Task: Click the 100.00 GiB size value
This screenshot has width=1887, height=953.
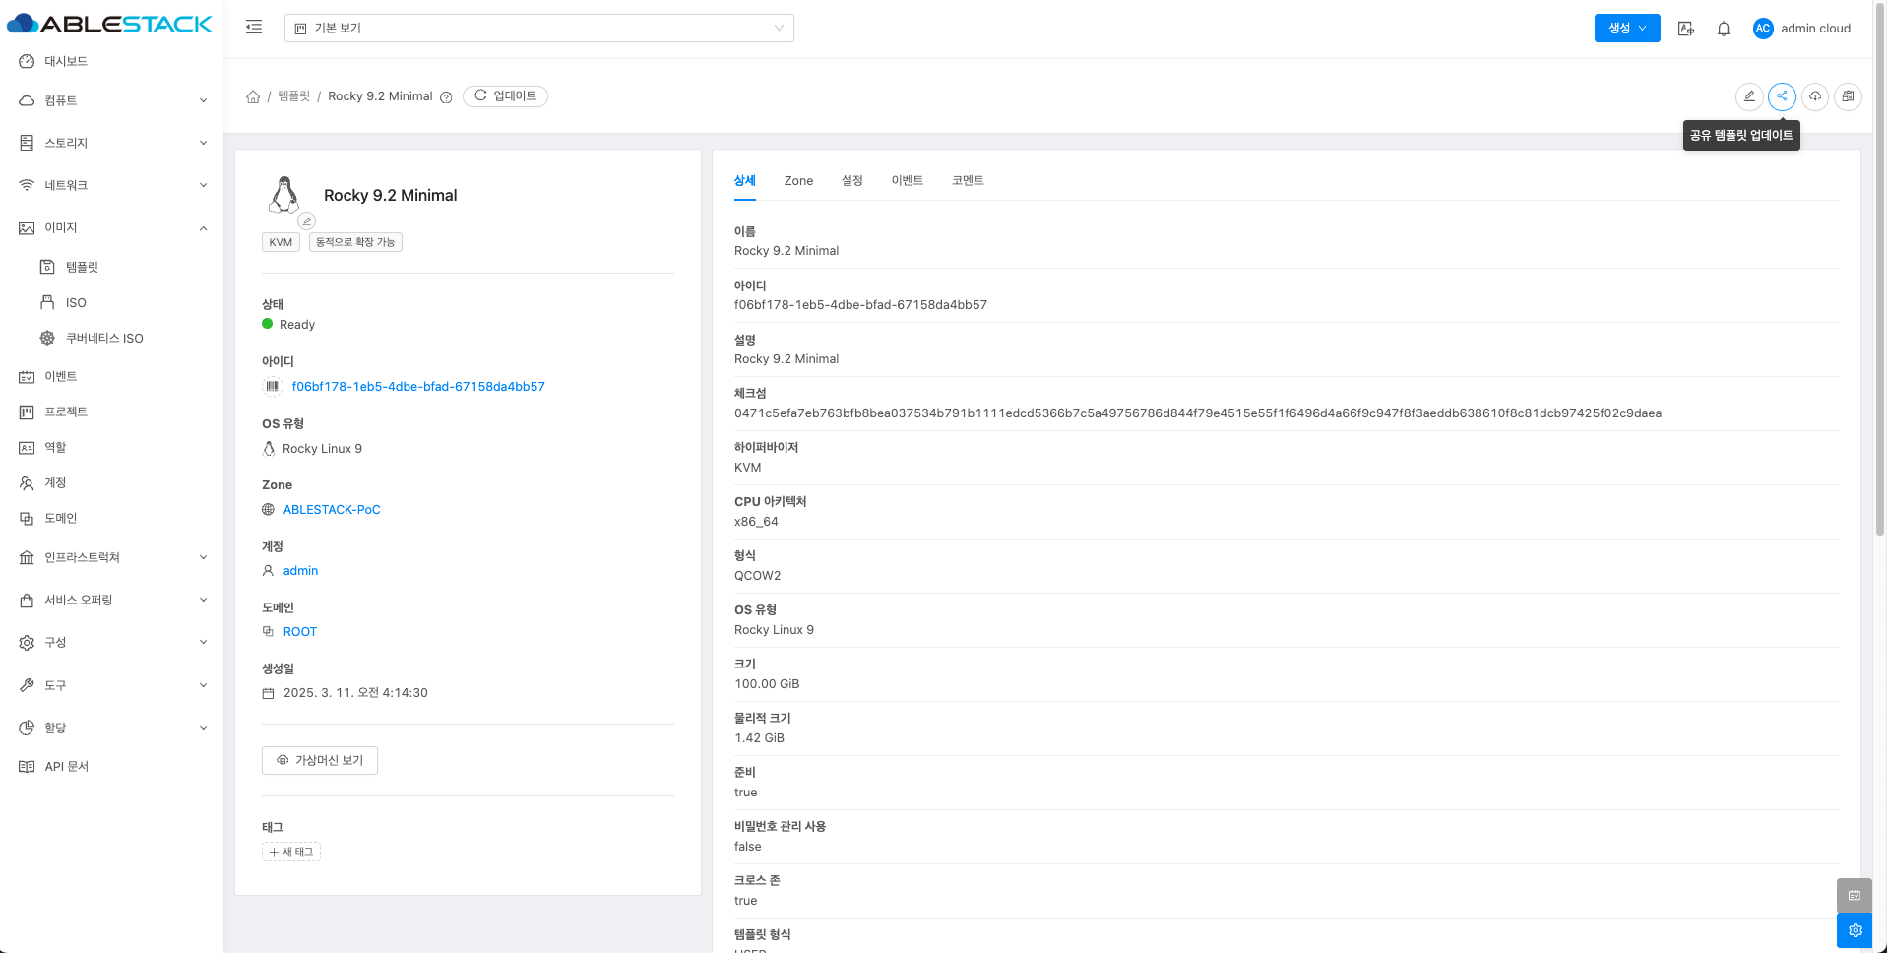Action: click(767, 684)
